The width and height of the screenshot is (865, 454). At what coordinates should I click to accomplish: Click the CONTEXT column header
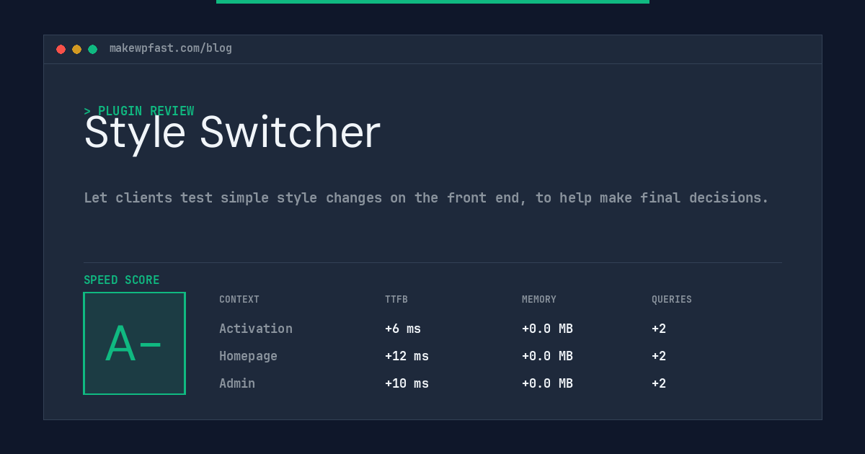(x=239, y=300)
